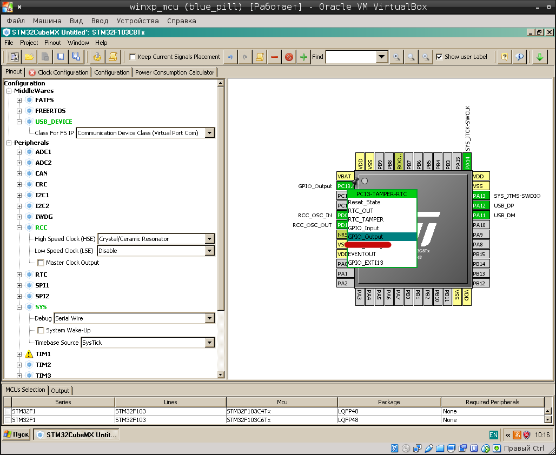Click the Generate Report scroll icon
This screenshot has width=556, height=455.
point(112,57)
